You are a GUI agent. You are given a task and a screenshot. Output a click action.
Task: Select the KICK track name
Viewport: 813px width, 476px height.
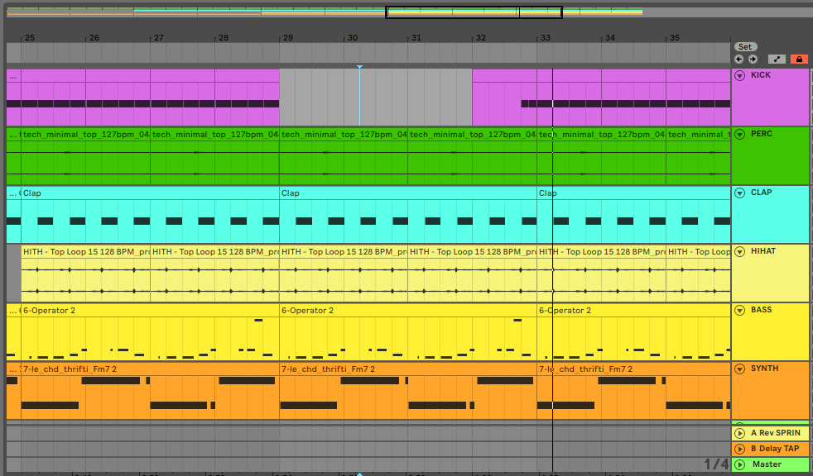(761, 75)
